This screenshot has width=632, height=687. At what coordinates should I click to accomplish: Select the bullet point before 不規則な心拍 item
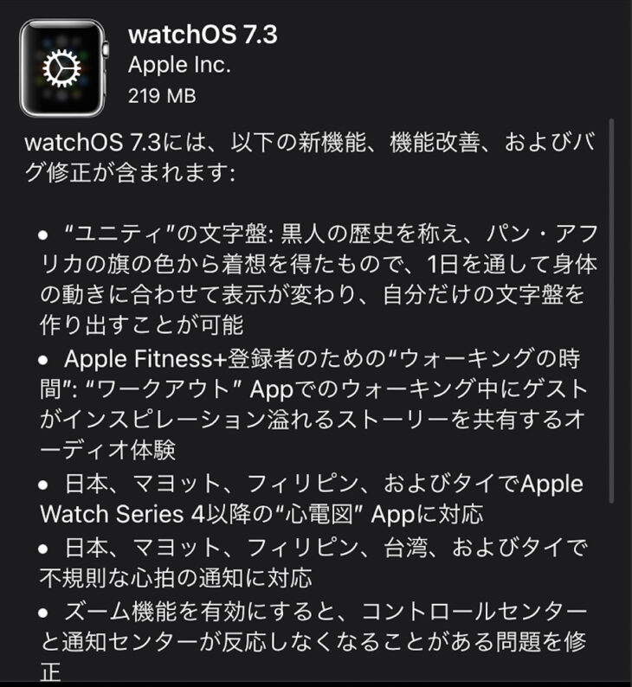tap(43, 549)
